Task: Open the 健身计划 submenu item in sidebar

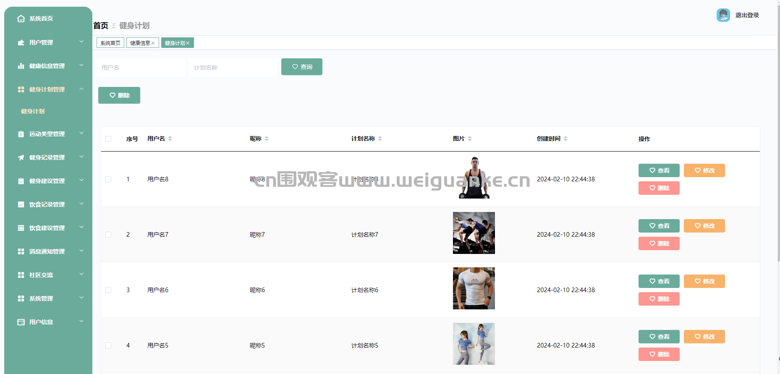Action: (x=33, y=111)
